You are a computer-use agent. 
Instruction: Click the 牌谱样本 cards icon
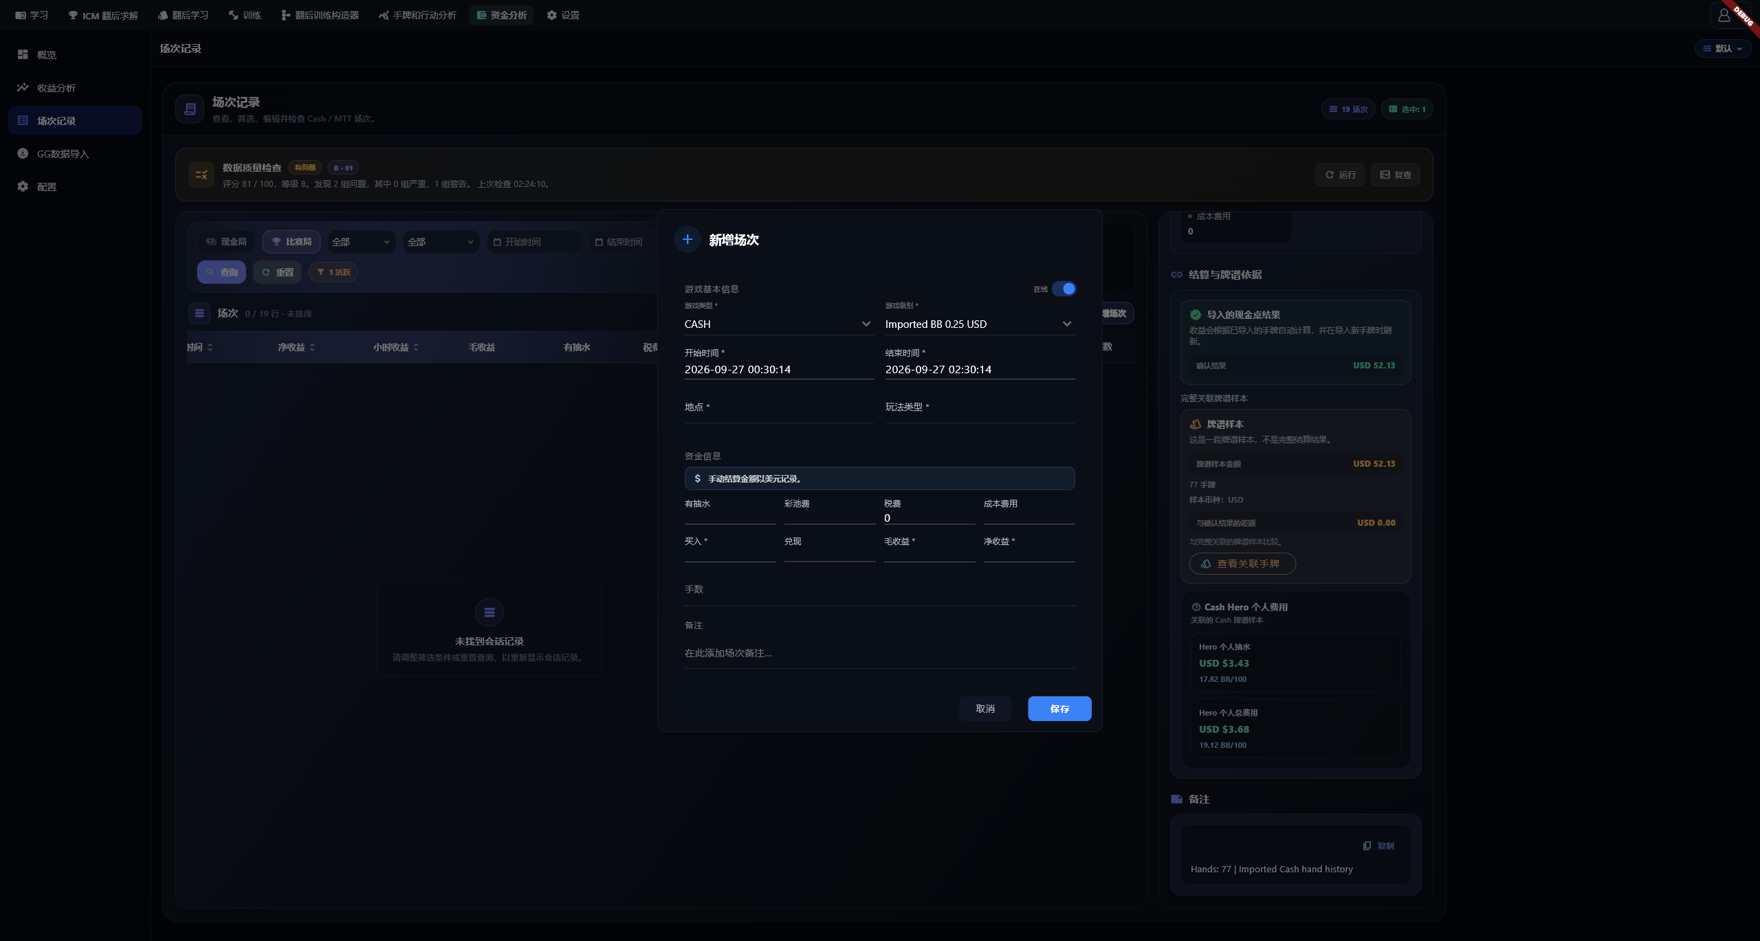[1196, 424]
